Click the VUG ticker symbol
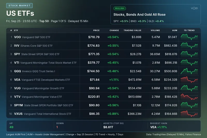 pos(17,88)
